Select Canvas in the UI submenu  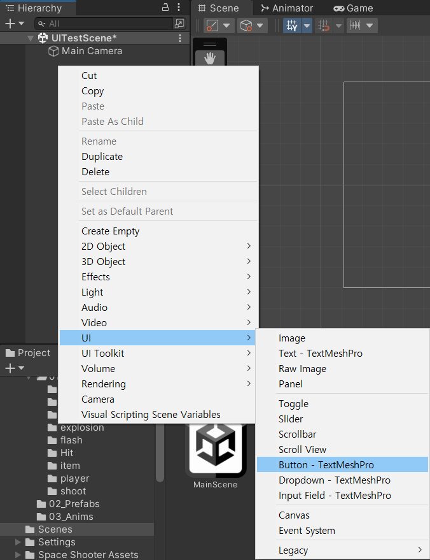[342, 515]
